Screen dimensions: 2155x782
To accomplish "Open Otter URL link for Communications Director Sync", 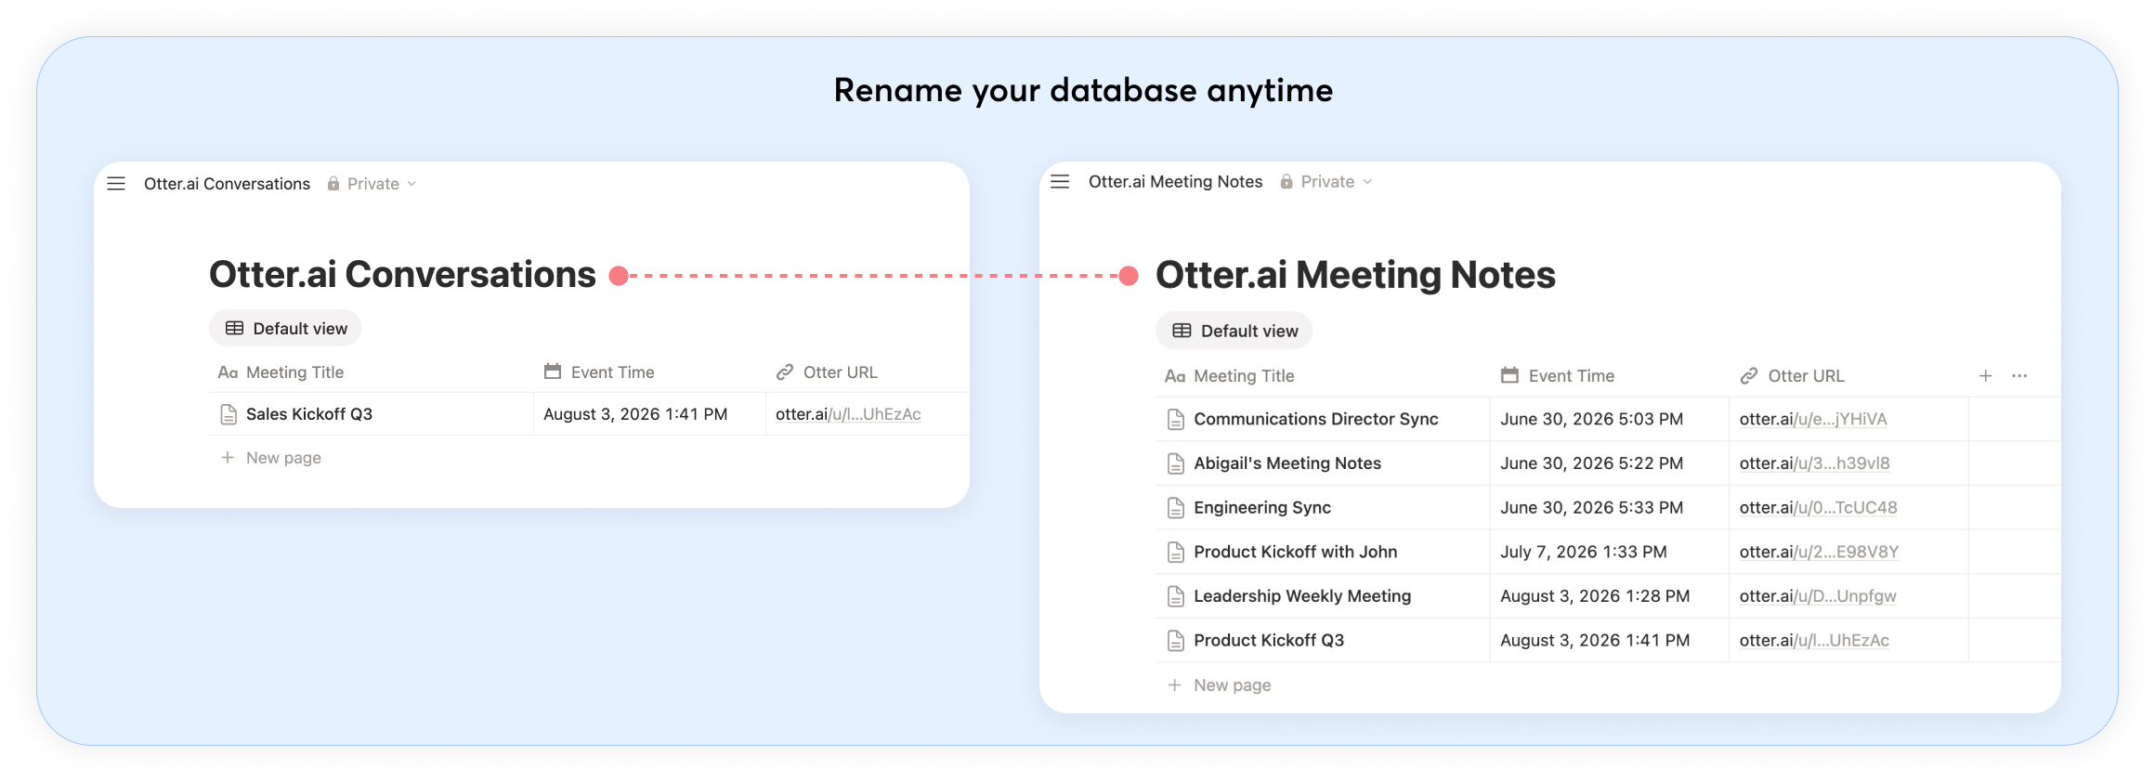I will (1813, 419).
